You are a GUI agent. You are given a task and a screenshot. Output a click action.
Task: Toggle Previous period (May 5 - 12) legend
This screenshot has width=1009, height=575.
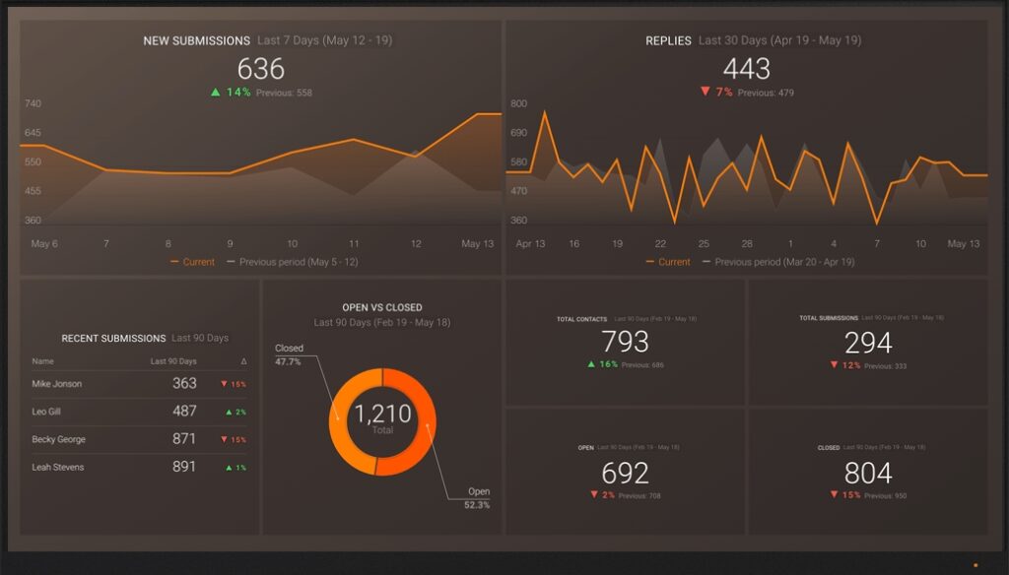pos(292,262)
